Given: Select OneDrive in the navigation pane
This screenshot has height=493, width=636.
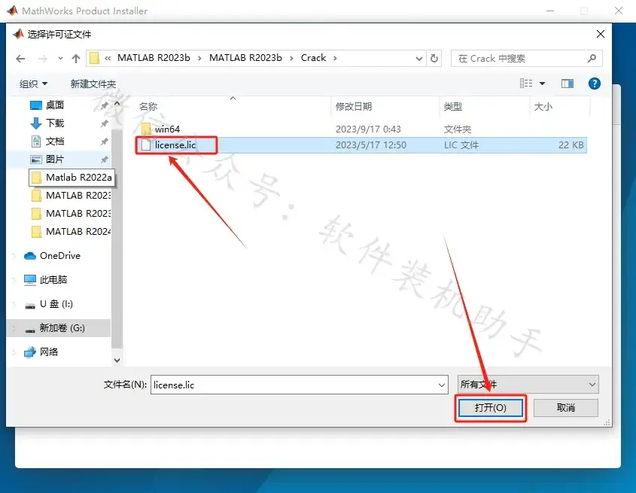Looking at the screenshot, I should 60,256.
